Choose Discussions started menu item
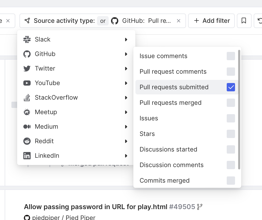262x220 pixels. pyautogui.click(x=168, y=149)
